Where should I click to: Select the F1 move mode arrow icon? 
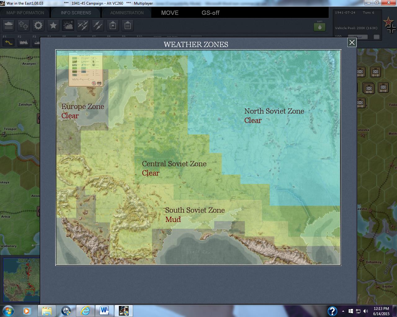click(9, 42)
